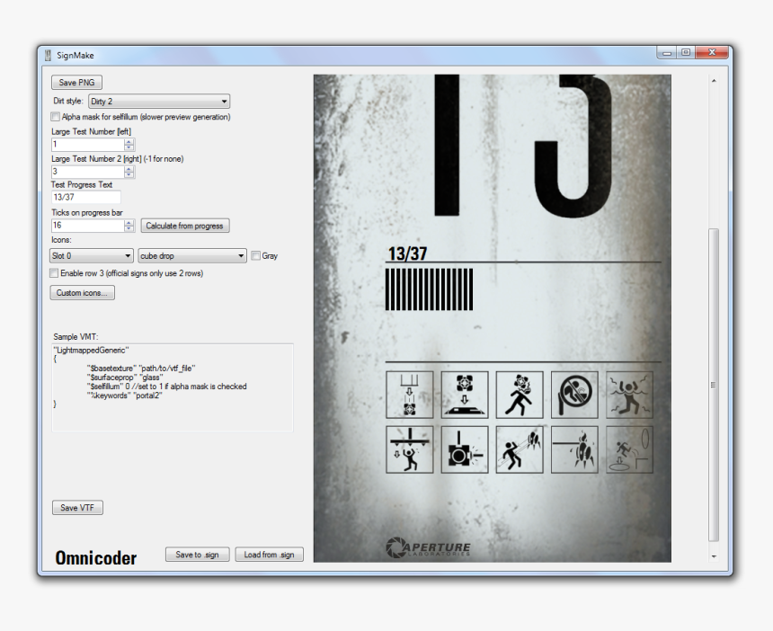Close the SignMake window
The width and height of the screenshot is (773, 631).
pos(712,53)
